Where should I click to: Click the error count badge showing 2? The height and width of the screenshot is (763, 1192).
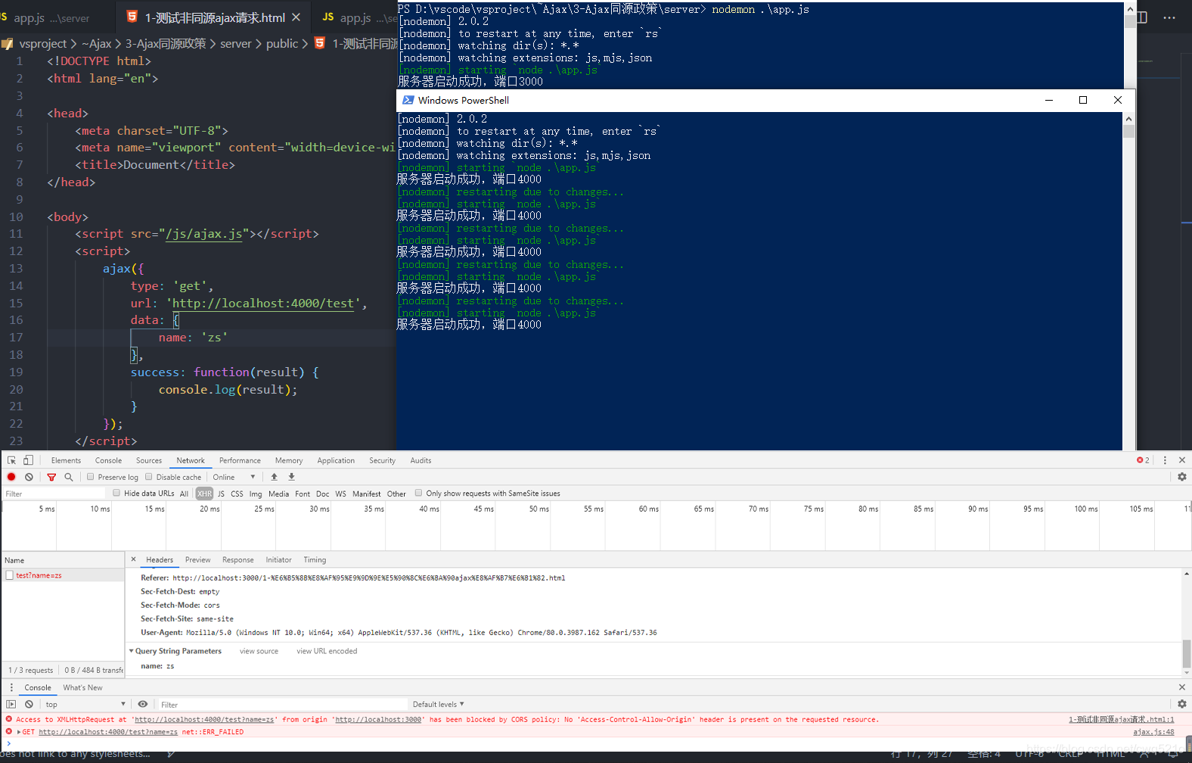click(x=1143, y=460)
